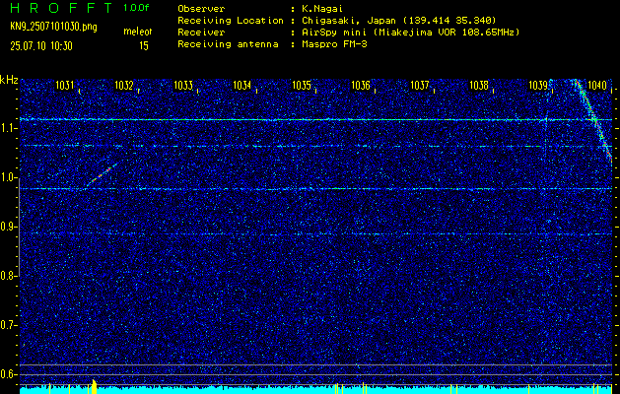This screenshot has width=620, height=394.
Task: Click the 1036 time marker
Action: (x=361, y=86)
